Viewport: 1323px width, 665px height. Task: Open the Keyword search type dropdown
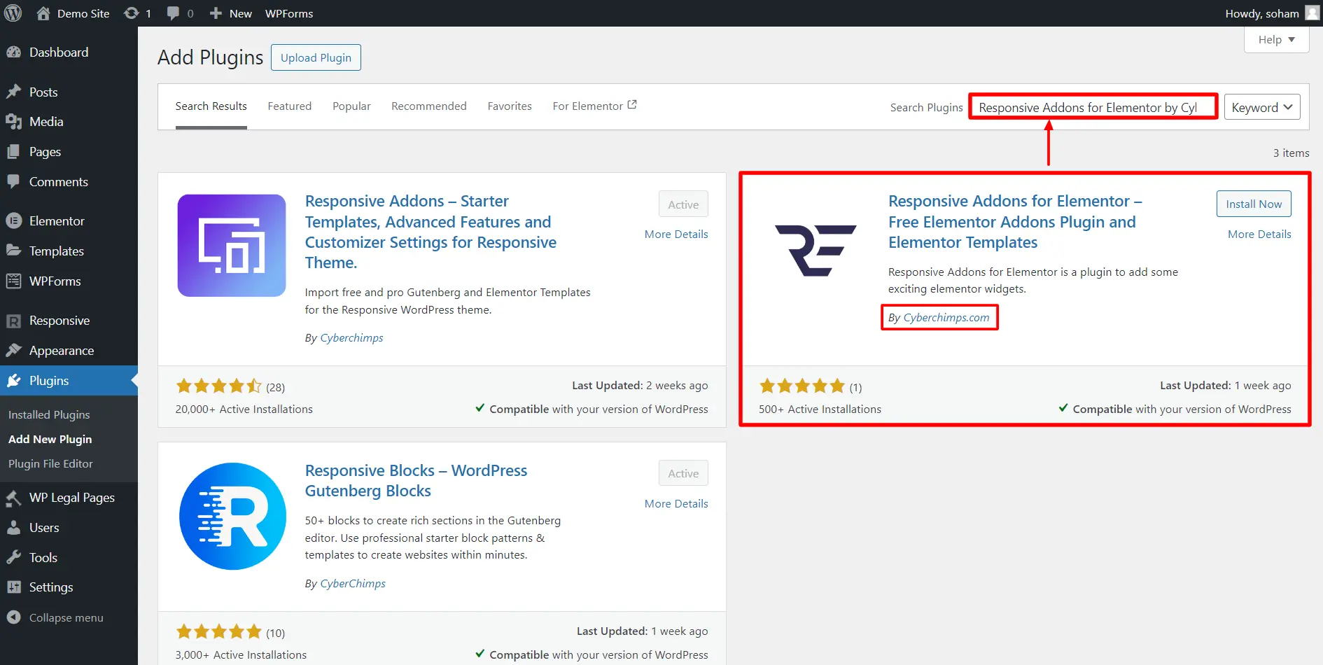(1262, 107)
